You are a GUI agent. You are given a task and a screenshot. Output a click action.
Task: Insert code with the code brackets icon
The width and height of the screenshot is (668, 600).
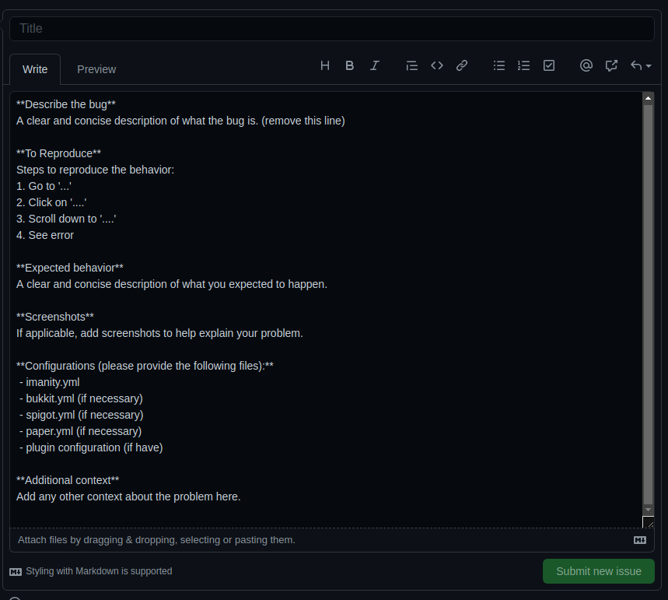[x=437, y=65]
